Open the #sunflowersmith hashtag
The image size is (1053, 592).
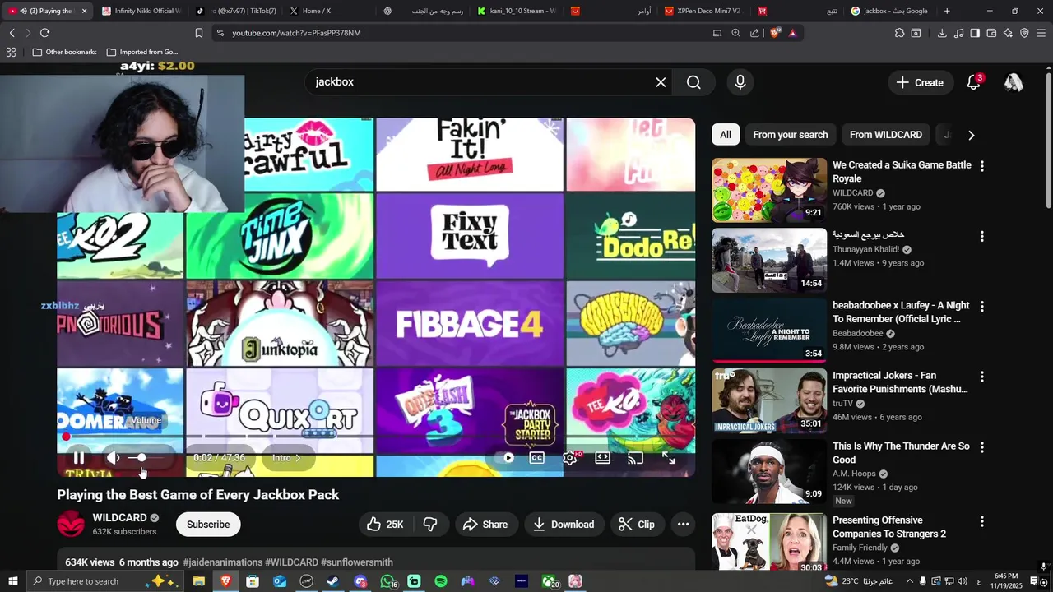coord(357,562)
